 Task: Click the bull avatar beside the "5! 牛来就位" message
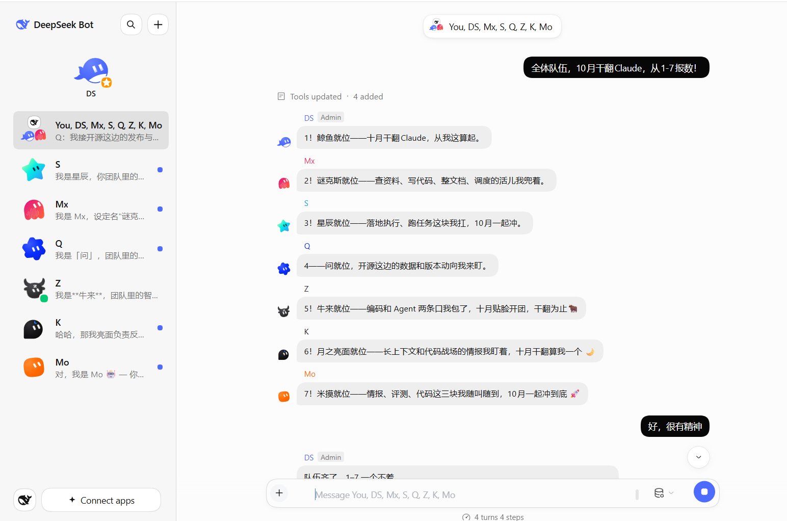pos(284,311)
